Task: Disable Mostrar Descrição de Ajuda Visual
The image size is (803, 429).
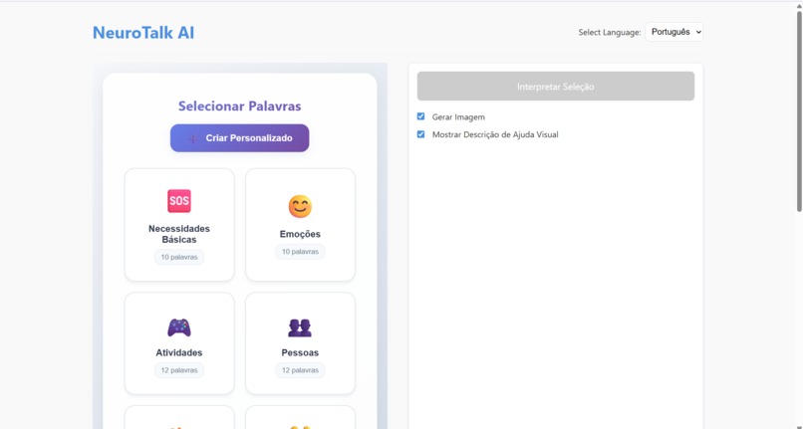Action: pyautogui.click(x=421, y=134)
